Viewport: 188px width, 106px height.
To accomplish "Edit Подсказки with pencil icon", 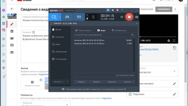I will click(174, 94).
